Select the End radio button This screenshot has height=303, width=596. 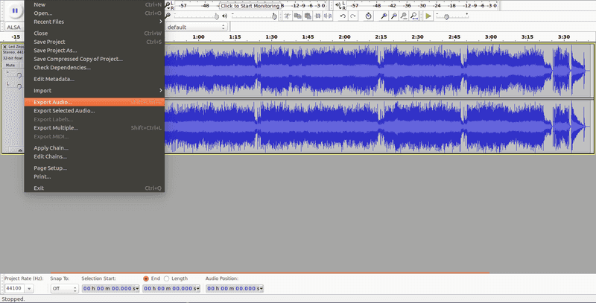[145, 278]
